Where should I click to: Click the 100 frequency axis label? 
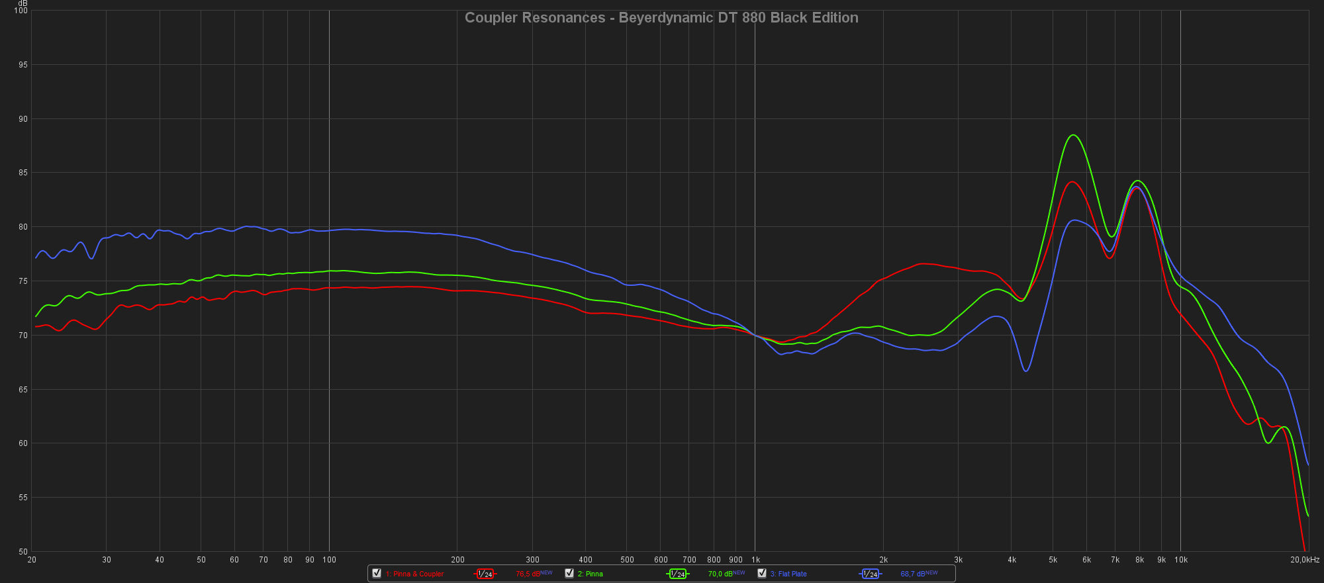pos(329,560)
